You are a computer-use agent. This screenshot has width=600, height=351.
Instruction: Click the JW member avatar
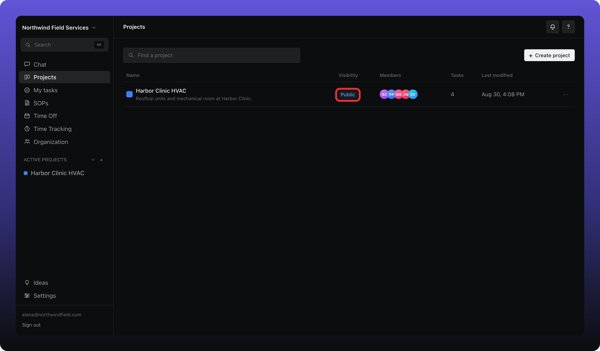tap(406, 94)
